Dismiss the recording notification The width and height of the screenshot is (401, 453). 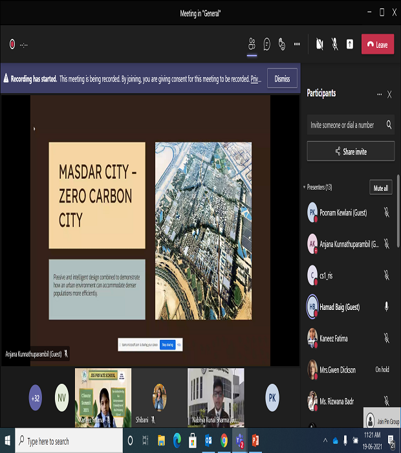(282, 78)
